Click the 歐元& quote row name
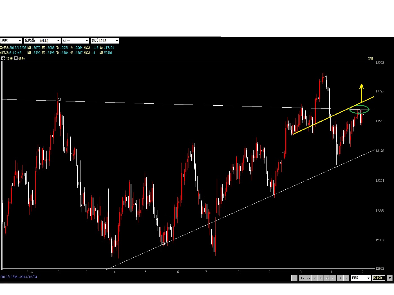This screenshot has height=295, width=394. pos(4,48)
